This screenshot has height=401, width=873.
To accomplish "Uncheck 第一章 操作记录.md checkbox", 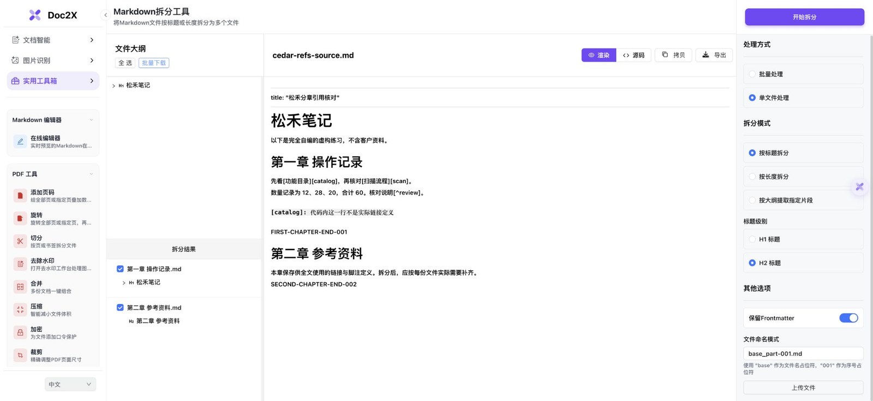I will coord(120,269).
